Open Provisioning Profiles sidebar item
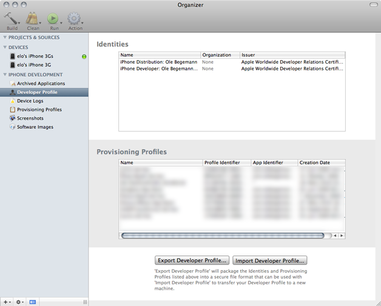 [39, 109]
